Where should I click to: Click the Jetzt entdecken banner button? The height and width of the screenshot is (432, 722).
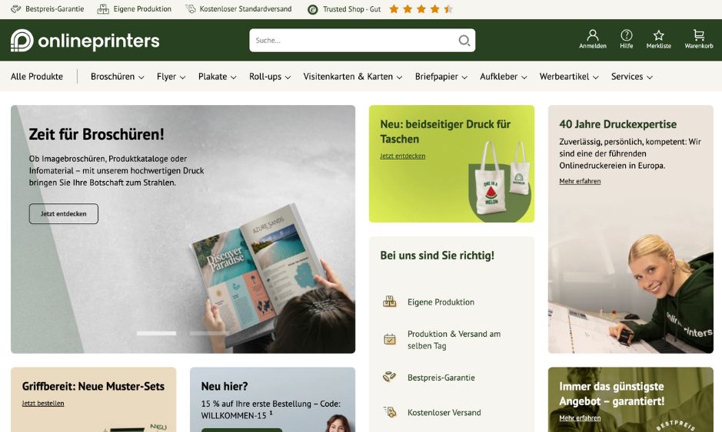point(64,214)
